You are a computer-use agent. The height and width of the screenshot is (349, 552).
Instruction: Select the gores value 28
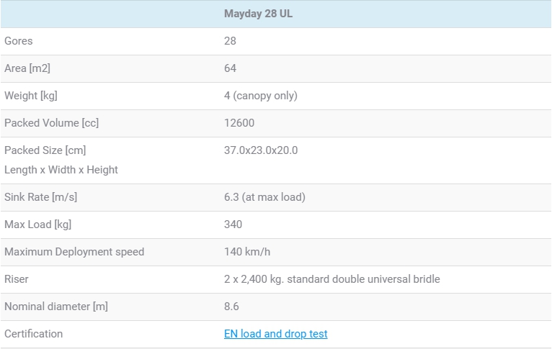pos(230,41)
